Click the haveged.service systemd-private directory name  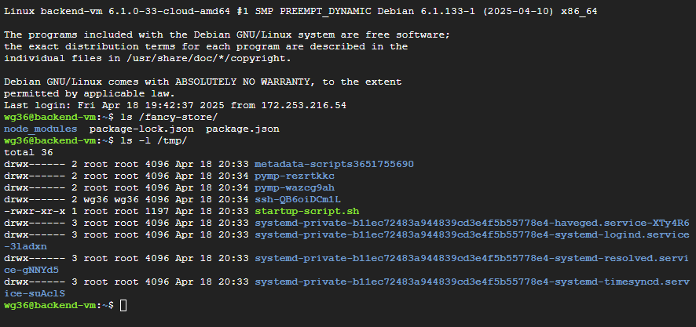point(471,223)
